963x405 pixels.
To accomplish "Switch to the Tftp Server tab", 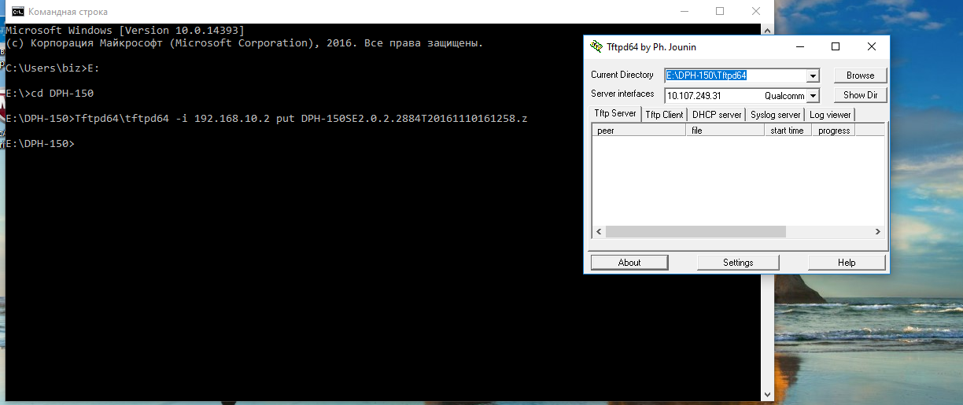I will tap(614, 114).
